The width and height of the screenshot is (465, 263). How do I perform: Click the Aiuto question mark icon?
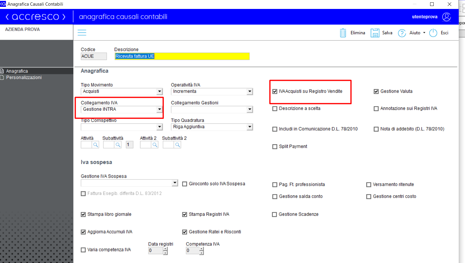pos(402,33)
